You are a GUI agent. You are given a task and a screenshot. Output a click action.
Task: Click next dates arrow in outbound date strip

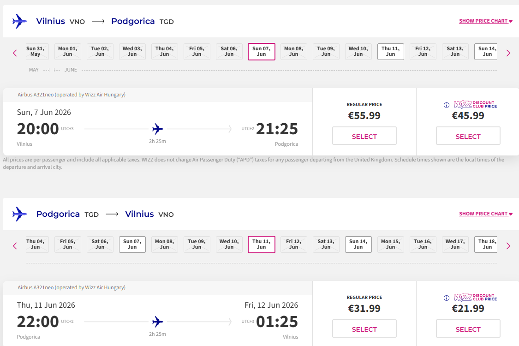[508, 53]
